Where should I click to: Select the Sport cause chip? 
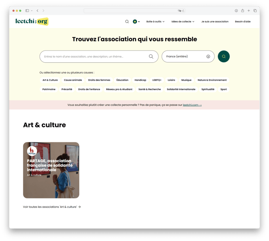tap(224, 89)
